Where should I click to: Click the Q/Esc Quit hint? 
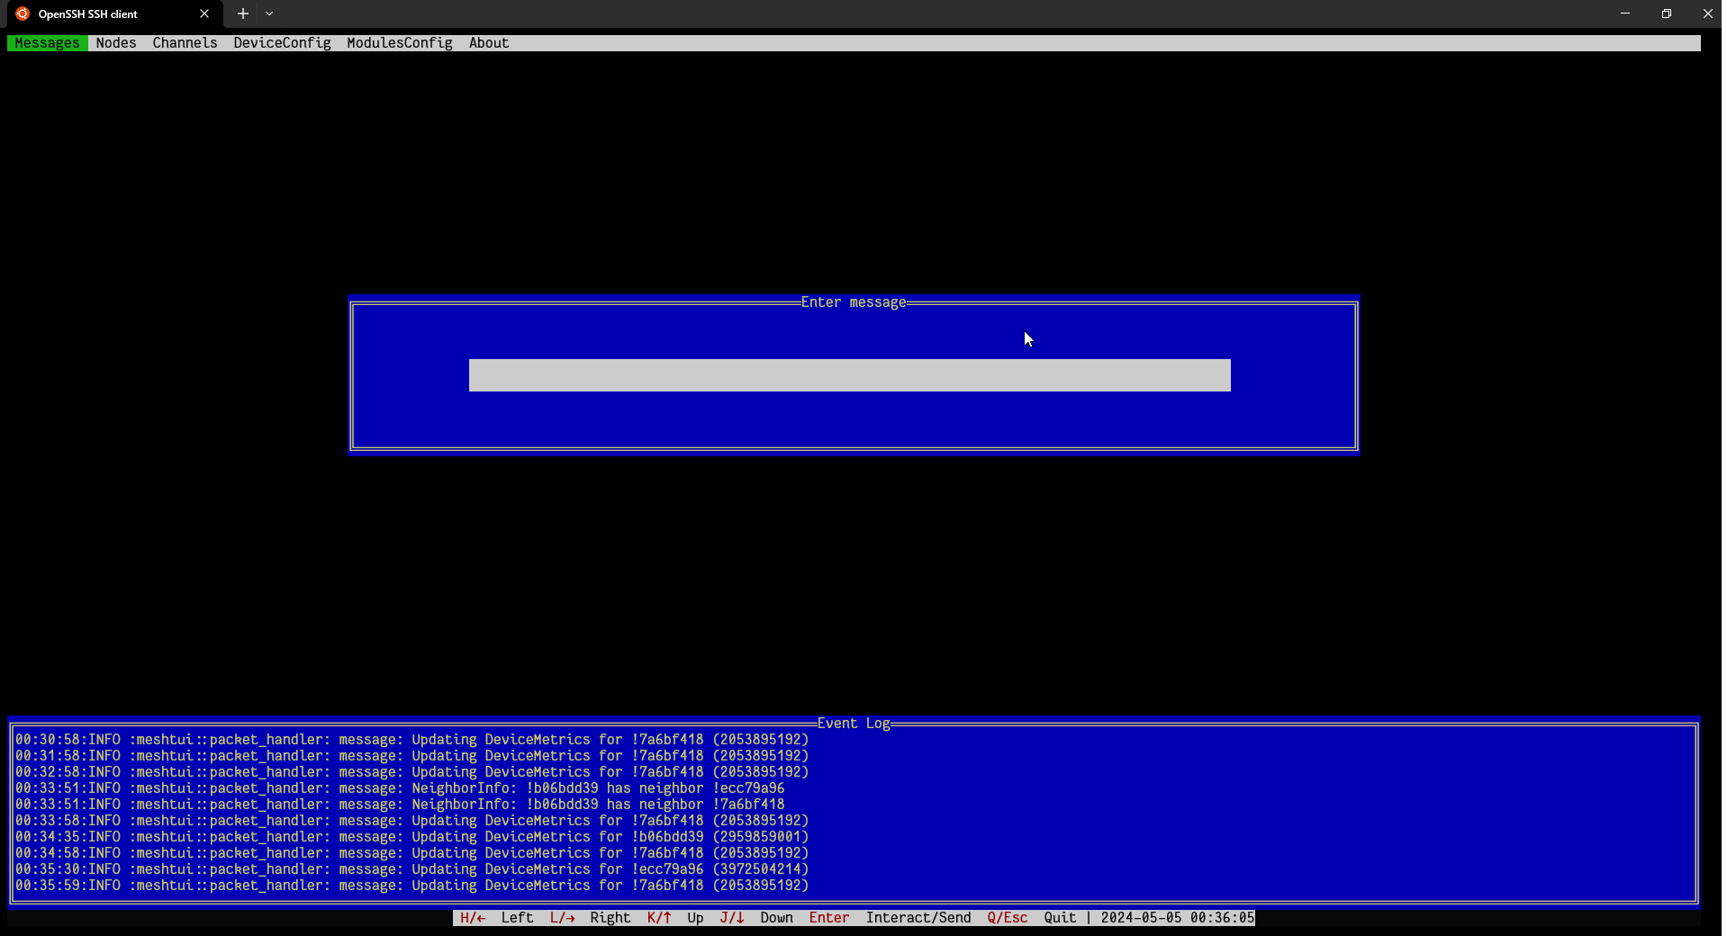1032,918
